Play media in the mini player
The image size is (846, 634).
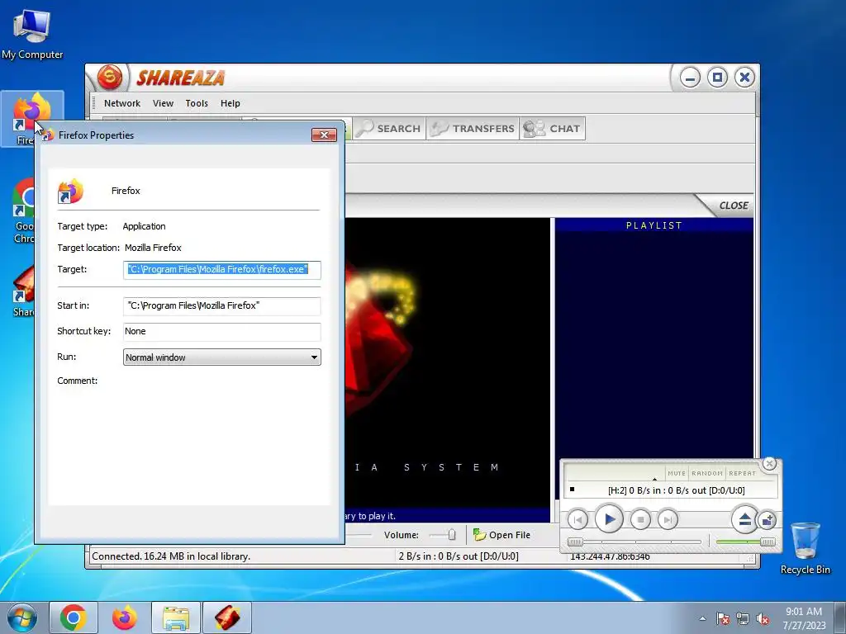point(609,519)
